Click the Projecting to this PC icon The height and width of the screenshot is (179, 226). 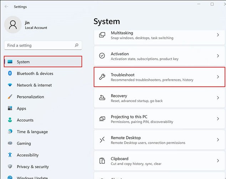click(x=102, y=119)
